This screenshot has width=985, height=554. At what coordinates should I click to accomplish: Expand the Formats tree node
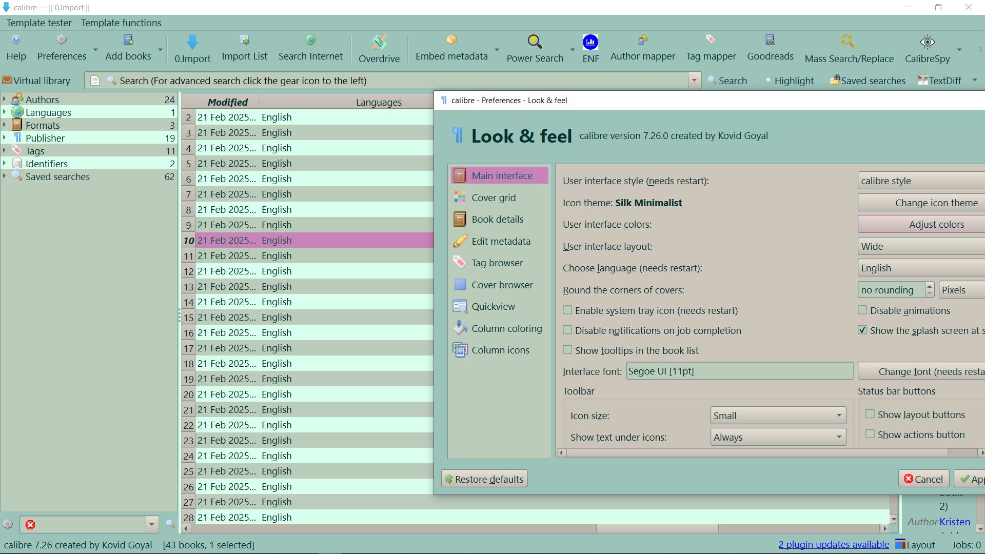coord(5,125)
